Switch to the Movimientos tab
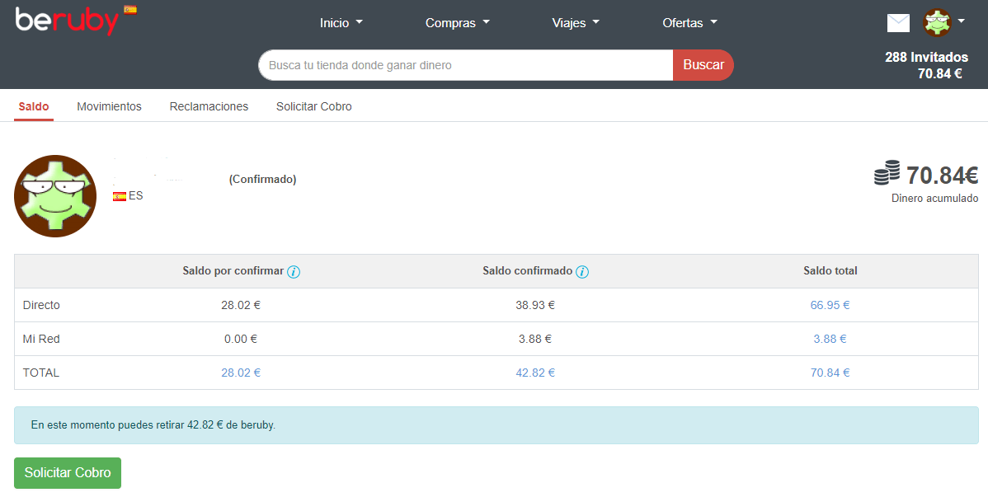988x497 pixels. (x=109, y=106)
